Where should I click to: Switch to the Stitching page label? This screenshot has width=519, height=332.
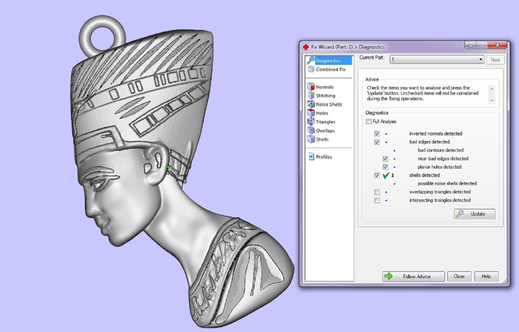(325, 96)
